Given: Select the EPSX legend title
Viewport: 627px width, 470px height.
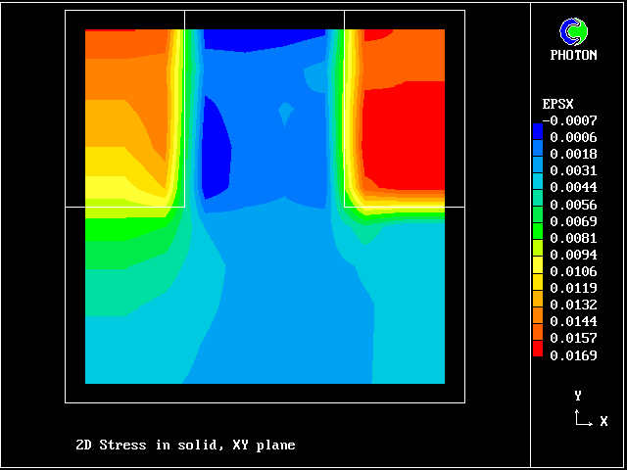Looking at the screenshot, I should [x=558, y=104].
